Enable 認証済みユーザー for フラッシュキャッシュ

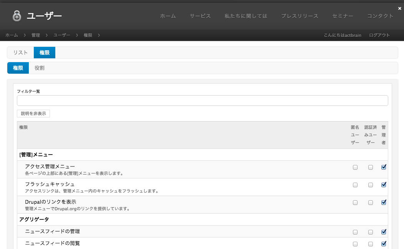[x=370, y=185]
